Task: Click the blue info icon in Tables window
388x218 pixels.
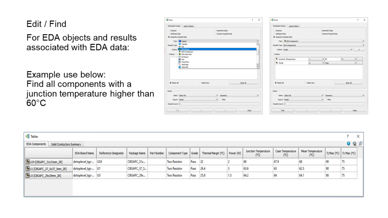Action: pos(349,144)
